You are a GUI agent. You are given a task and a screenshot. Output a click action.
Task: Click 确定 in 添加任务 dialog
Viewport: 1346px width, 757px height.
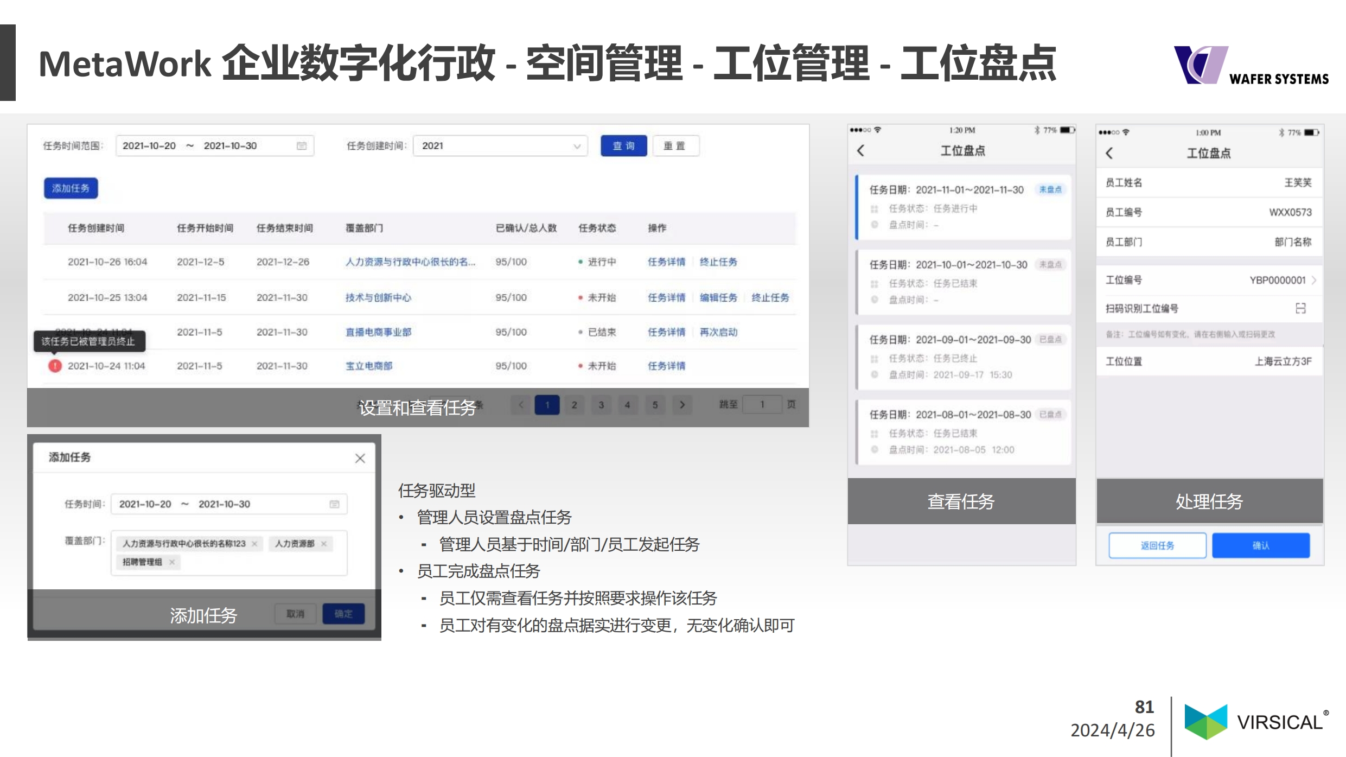click(x=343, y=614)
